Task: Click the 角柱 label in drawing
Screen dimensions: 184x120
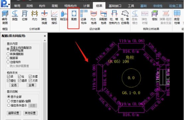Action: (x=130, y=57)
